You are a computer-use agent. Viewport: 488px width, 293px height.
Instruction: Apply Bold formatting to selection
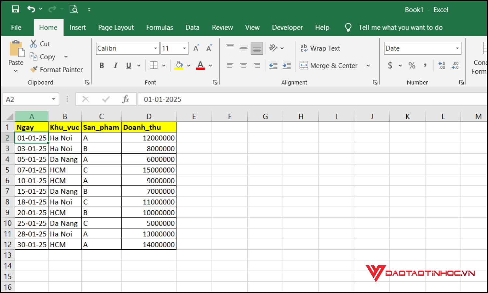[102, 65]
